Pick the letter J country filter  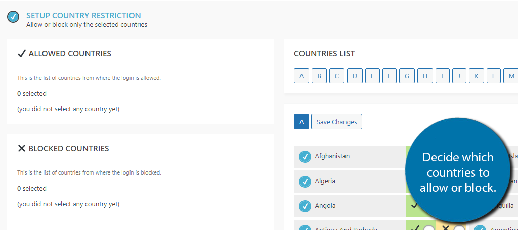click(x=459, y=76)
